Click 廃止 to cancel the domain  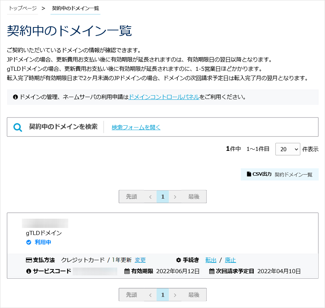(x=230, y=260)
